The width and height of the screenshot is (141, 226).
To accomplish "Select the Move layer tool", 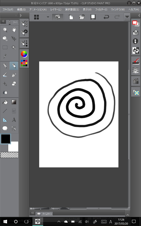I will click(14, 39).
